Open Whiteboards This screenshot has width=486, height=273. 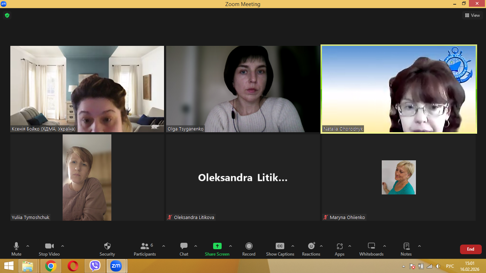point(371,246)
